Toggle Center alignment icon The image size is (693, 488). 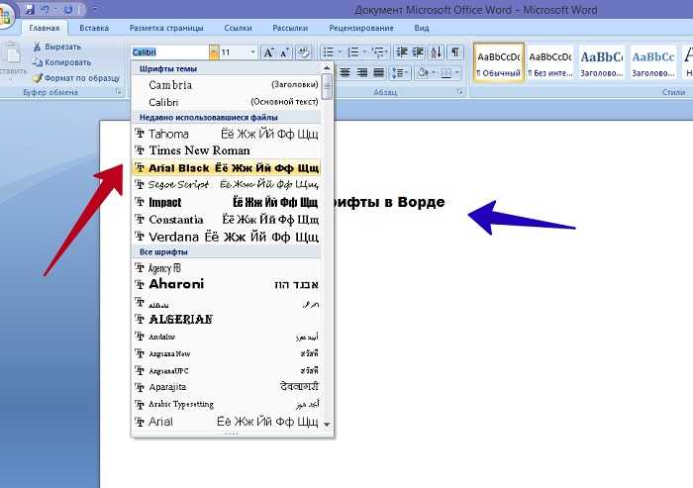[346, 72]
